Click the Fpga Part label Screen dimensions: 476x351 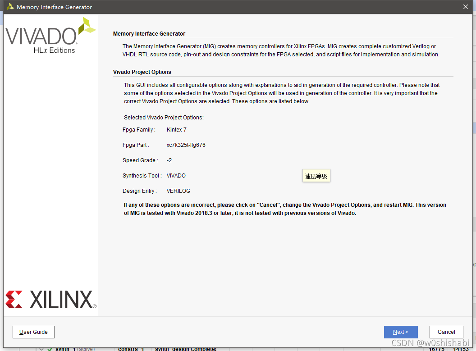point(136,145)
